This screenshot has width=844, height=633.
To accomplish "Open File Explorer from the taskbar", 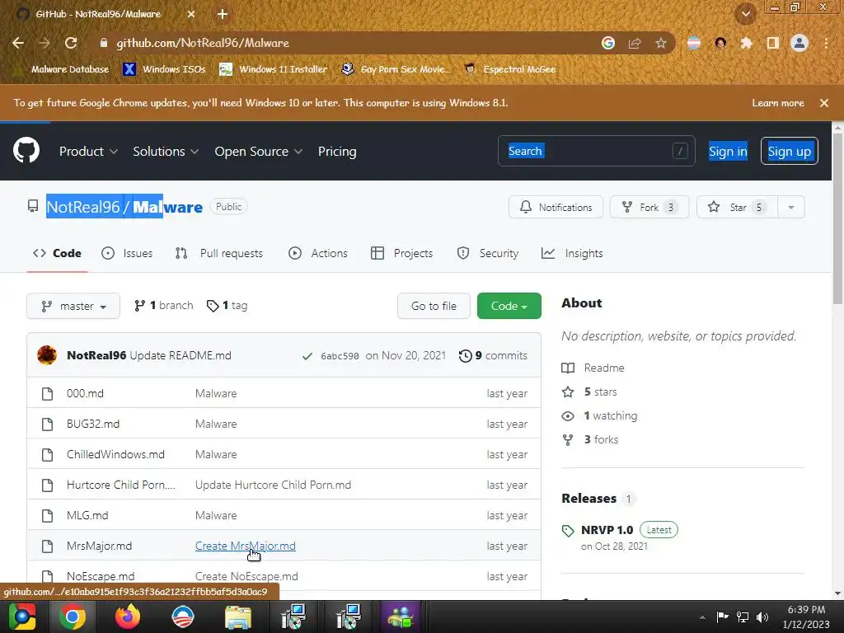I will [x=238, y=617].
